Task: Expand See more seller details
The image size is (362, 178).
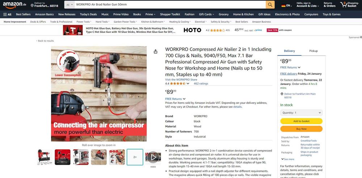Action: coord(287,159)
